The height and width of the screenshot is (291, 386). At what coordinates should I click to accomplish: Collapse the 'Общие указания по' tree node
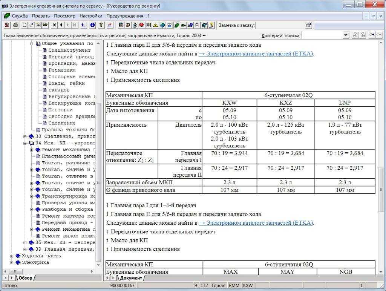(x=32, y=44)
